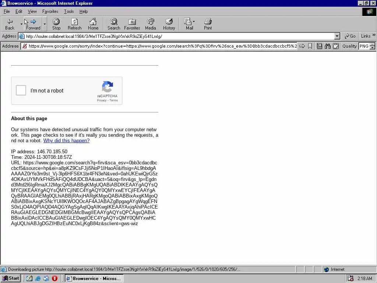Click the IP address: 146.70.185.50 line
This screenshot has width=377, height=283.
coord(39,151)
